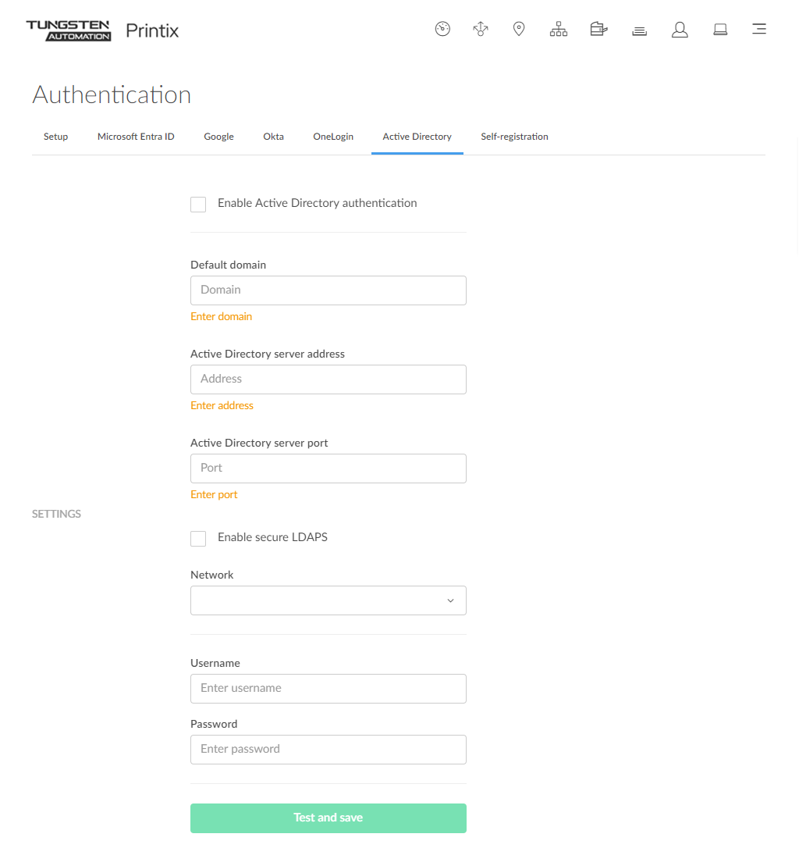Image resolution: width=799 pixels, height=848 pixels.
Task: Open the hamburger menu icon
Action: (758, 30)
